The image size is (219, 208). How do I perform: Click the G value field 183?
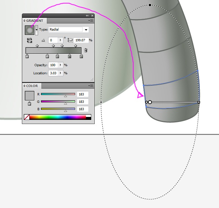[x=83, y=102]
